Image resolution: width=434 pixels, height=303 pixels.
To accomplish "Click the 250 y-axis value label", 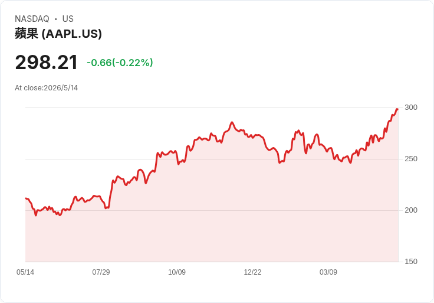I will coord(411,159).
